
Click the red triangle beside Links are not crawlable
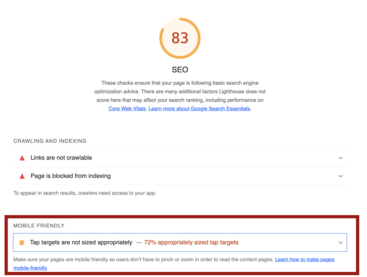point(22,158)
